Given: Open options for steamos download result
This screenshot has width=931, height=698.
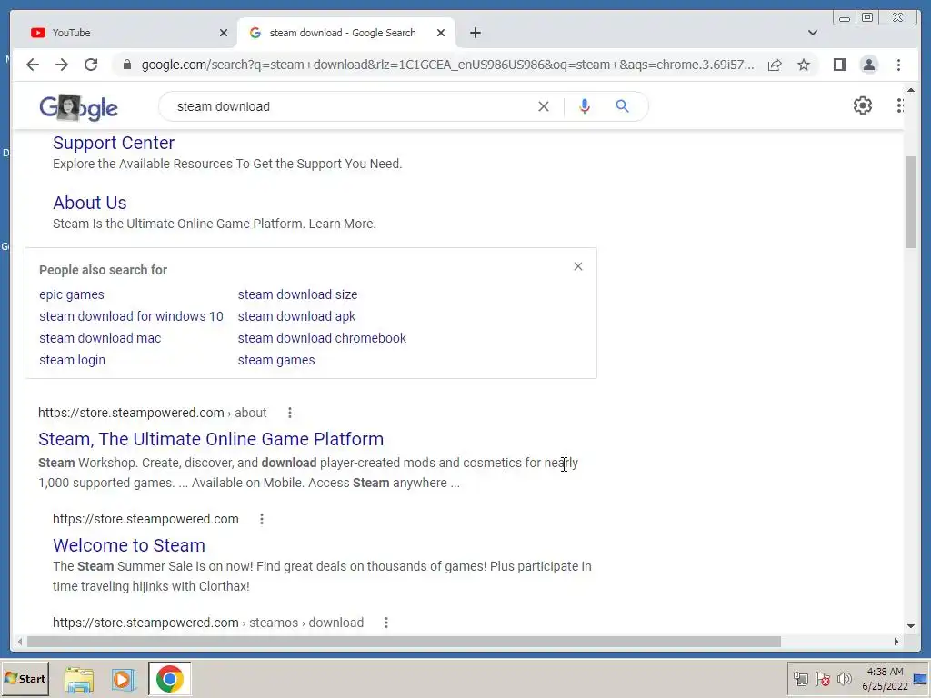Looking at the screenshot, I should click(385, 623).
